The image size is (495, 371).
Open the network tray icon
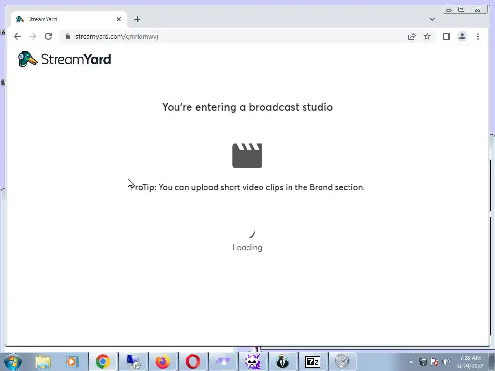(422, 362)
